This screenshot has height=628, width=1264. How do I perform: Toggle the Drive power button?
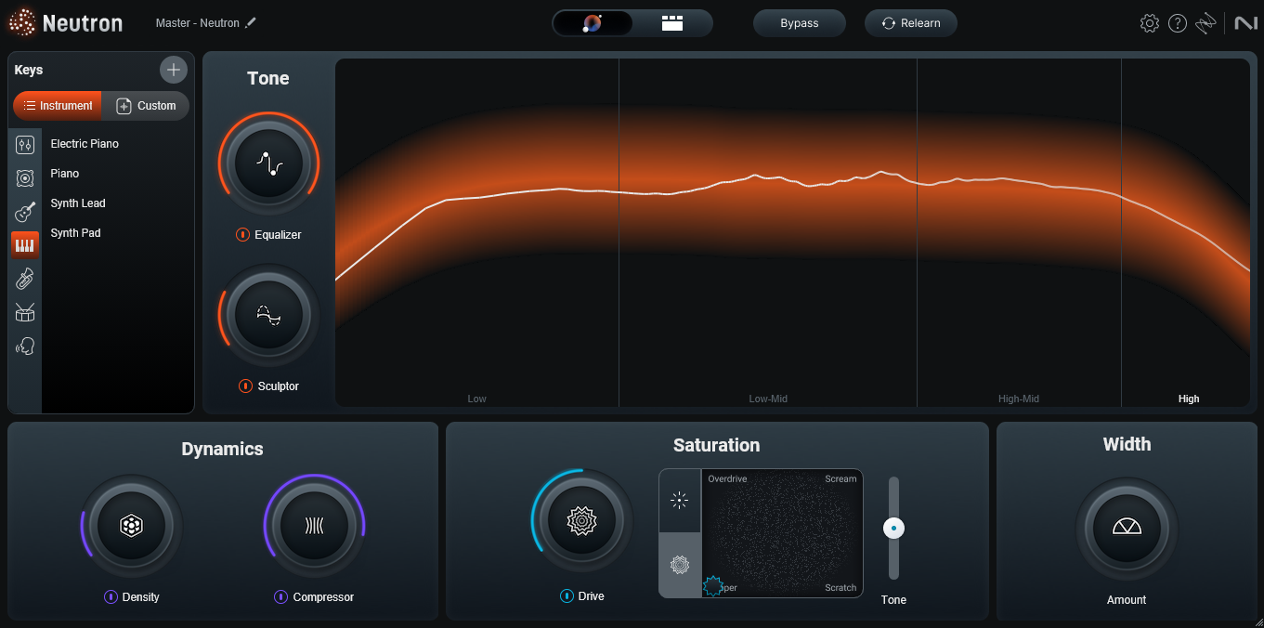[567, 596]
